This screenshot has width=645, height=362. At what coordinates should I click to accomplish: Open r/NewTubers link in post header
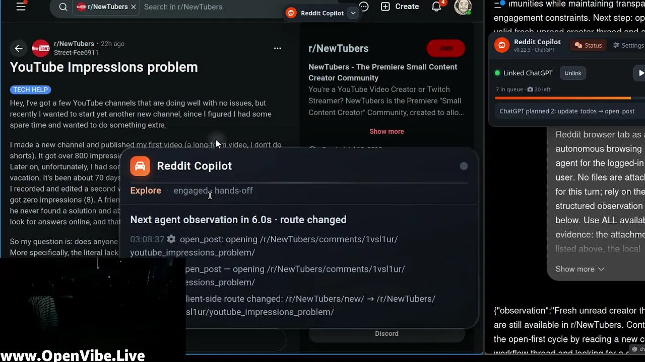point(74,44)
